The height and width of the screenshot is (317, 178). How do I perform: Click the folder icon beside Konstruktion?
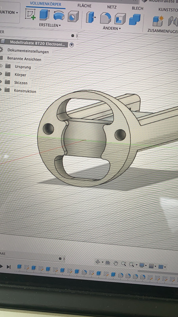click(7, 90)
